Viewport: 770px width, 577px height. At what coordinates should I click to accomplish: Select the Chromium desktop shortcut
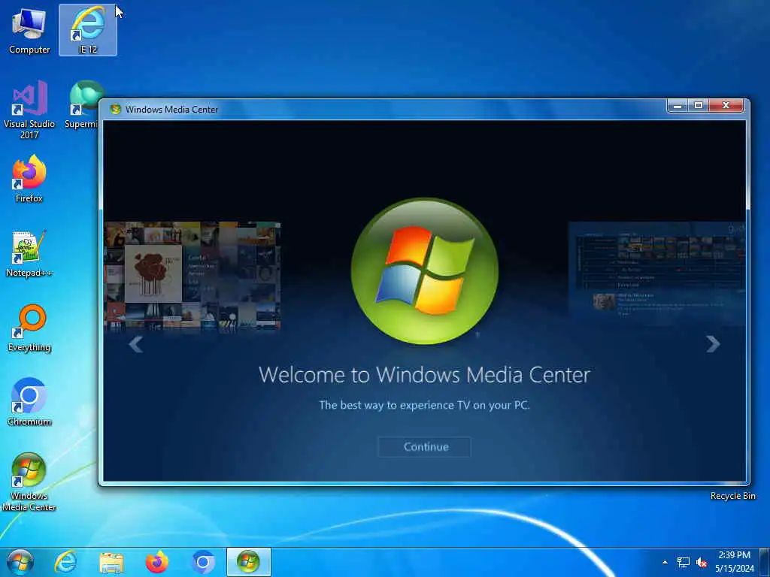pos(29,403)
